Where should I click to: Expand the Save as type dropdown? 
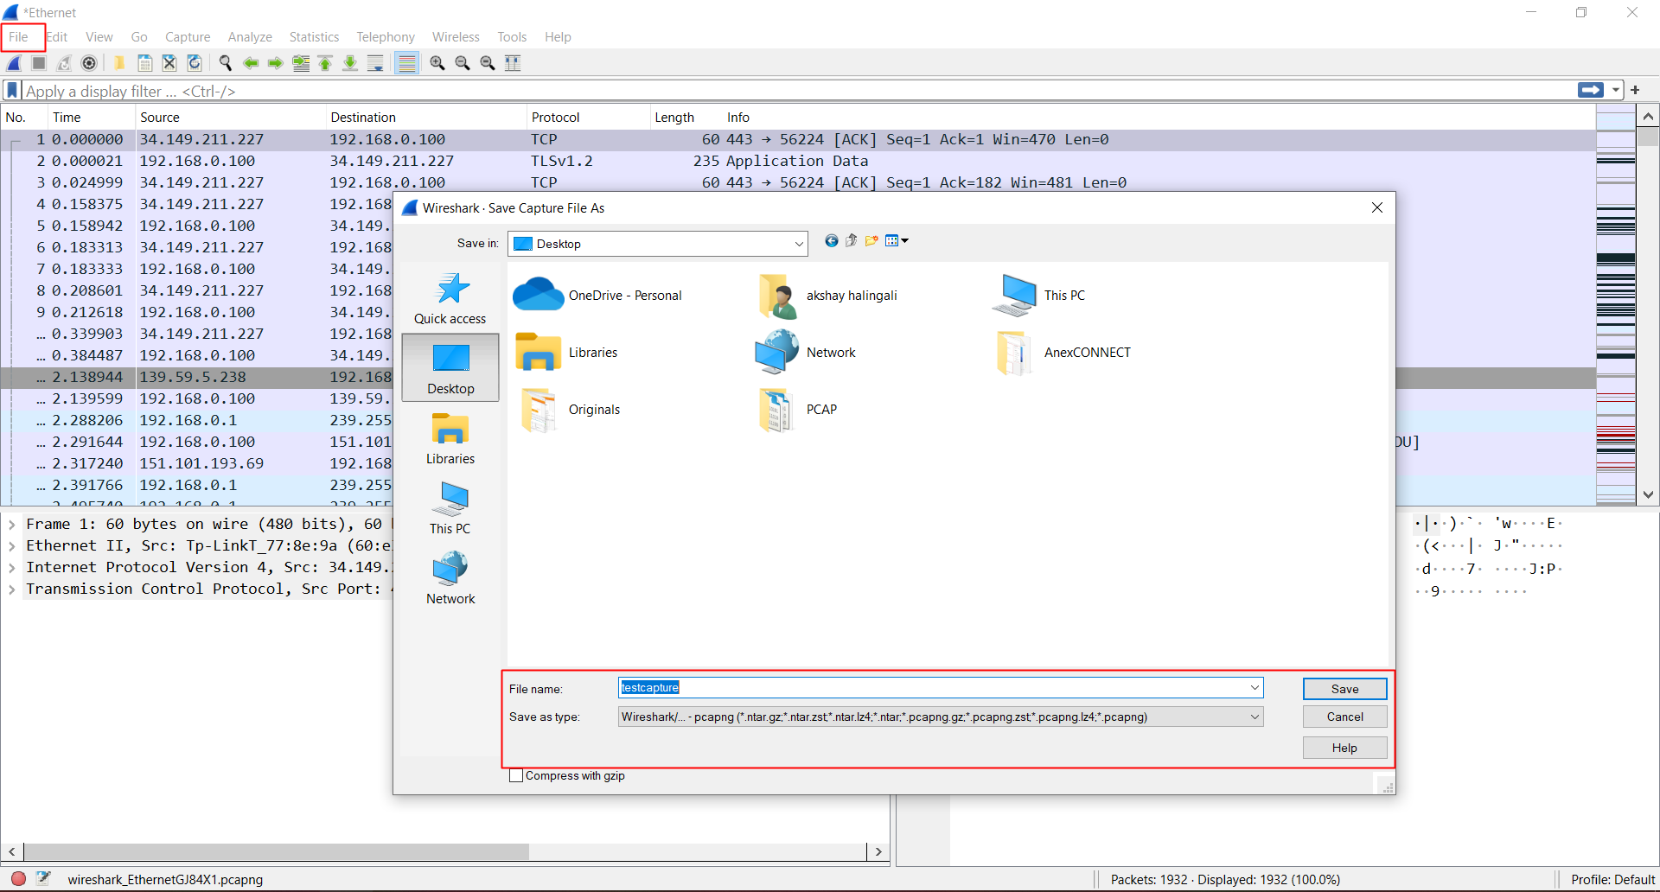click(x=1254, y=717)
